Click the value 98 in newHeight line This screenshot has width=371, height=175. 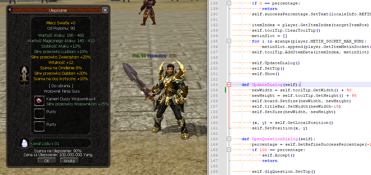coord(354,95)
